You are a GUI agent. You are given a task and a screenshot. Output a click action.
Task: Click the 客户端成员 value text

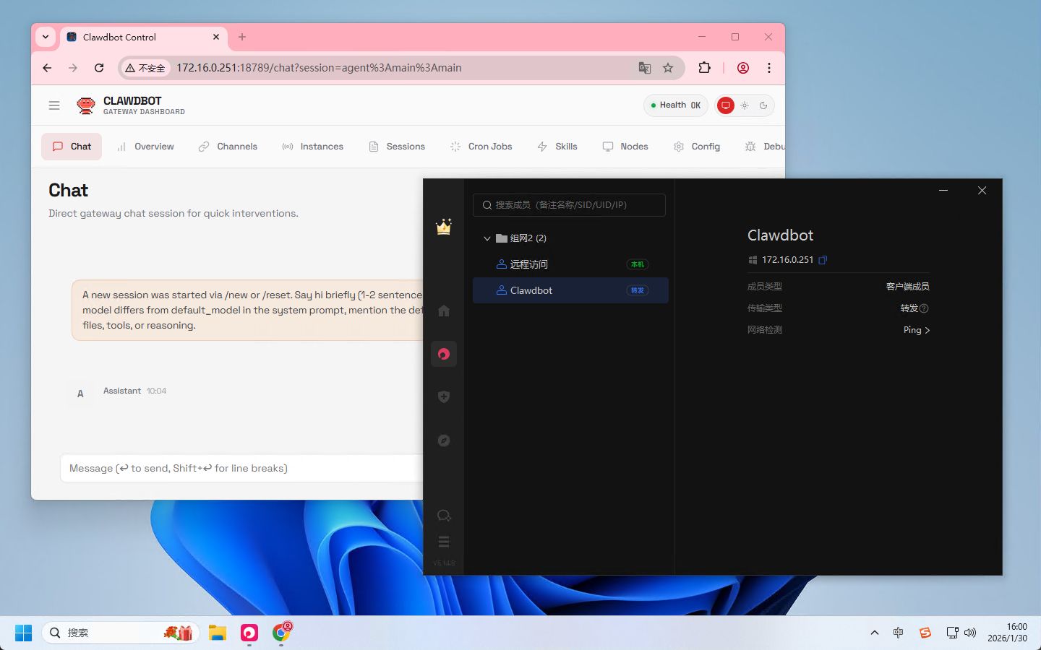click(x=908, y=287)
